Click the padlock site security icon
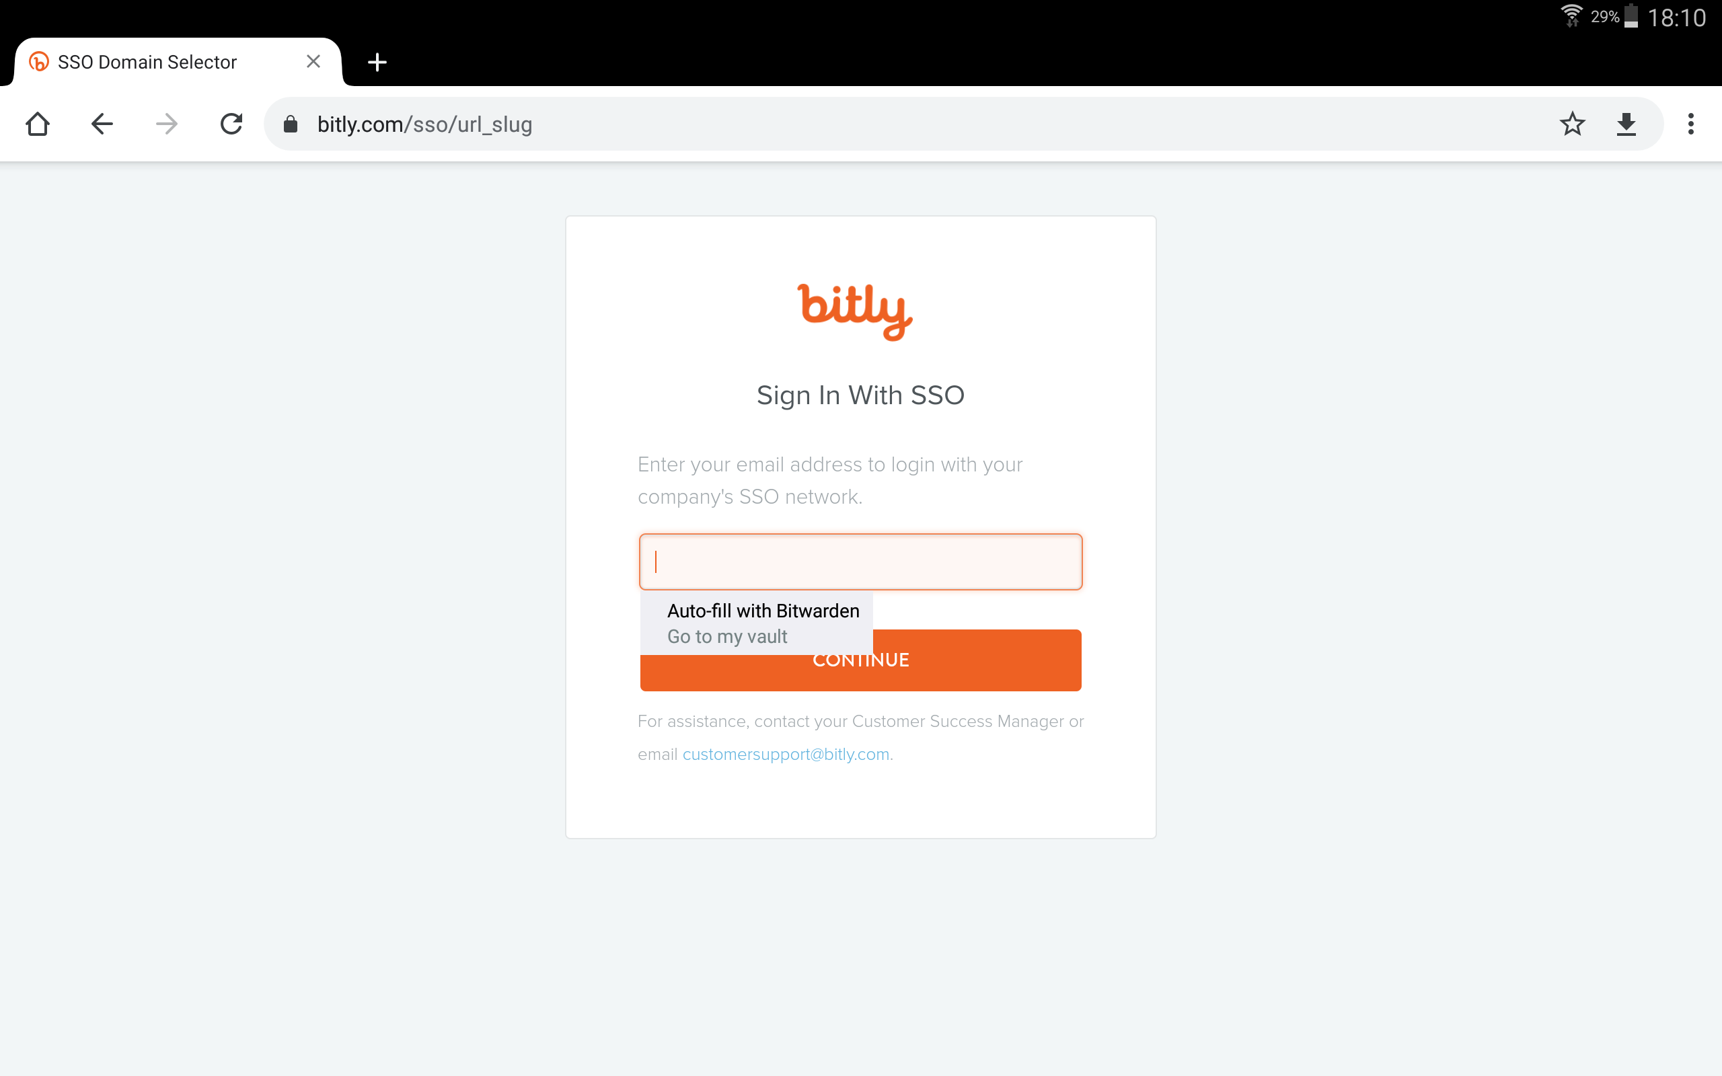This screenshot has height=1076, width=1722. pos(291,124)
